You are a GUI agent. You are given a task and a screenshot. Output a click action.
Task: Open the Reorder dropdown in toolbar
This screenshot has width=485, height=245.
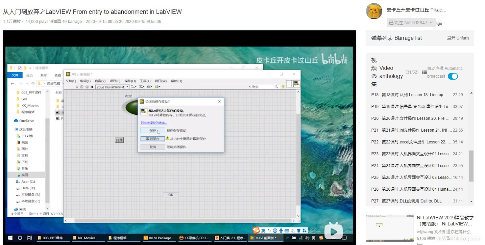click(x=157, y=87)
